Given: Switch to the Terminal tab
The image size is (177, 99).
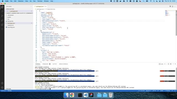Looking at the screenshot, I should point(38,64).
